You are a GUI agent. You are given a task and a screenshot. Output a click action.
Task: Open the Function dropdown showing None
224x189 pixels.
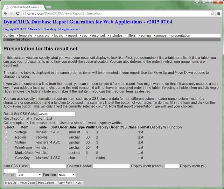pos(67,175)
